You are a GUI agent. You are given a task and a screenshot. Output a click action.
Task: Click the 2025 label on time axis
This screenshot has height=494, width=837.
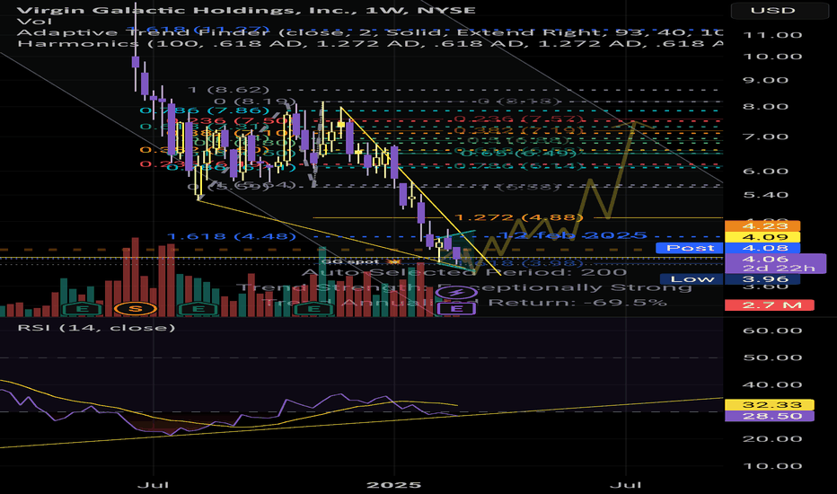tap(394, 485)
